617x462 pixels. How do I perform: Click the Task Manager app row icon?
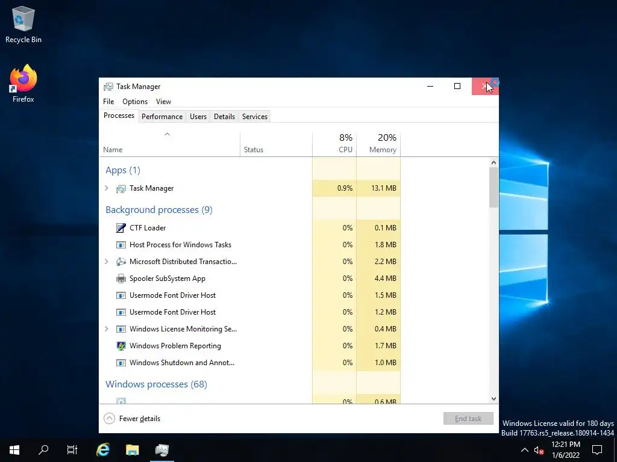coord(121,188)
